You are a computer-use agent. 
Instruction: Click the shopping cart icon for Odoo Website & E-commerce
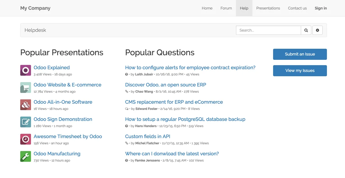pos(25,87)
